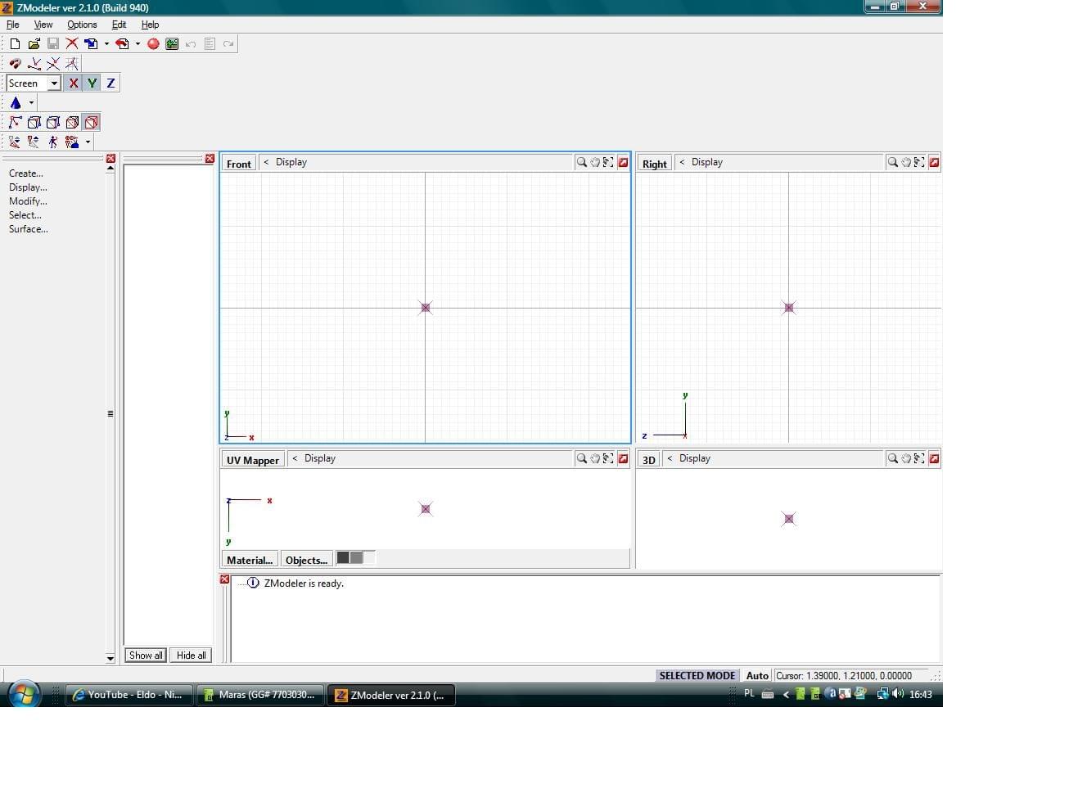This screenshot has height=802, width=1069.
Task: Click the magnet snap tool icon
Action: click(x=15, y=64)
